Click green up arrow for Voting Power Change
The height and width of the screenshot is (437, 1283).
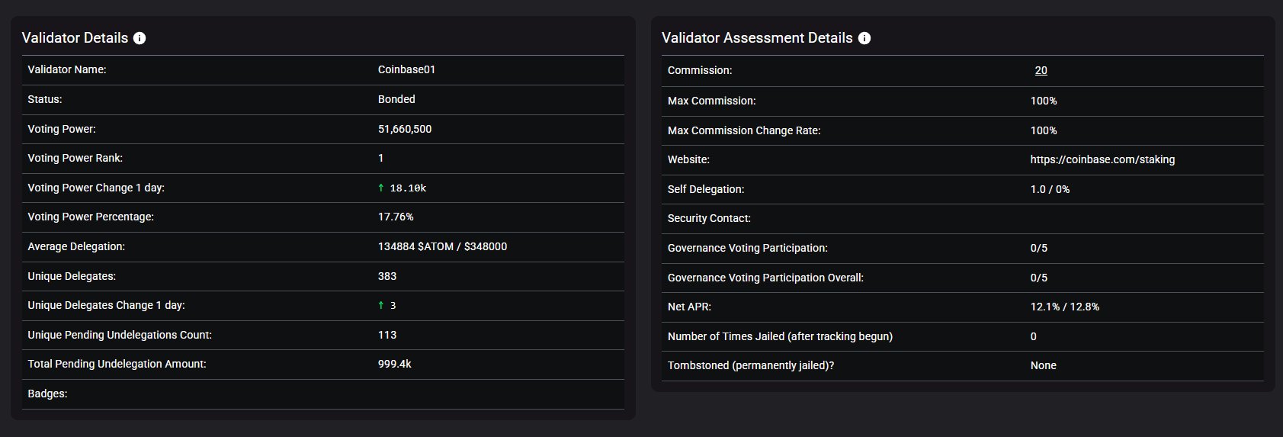[381, 188]
